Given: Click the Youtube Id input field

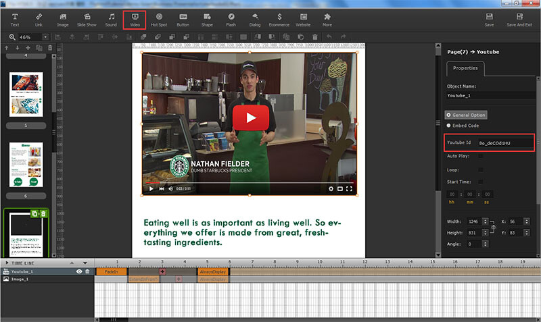Looking at the screenshot, I should (505, 143).
